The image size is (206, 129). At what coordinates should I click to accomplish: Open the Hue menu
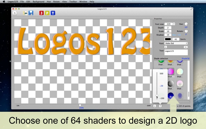pyautogui.click(x=49, y=2)
